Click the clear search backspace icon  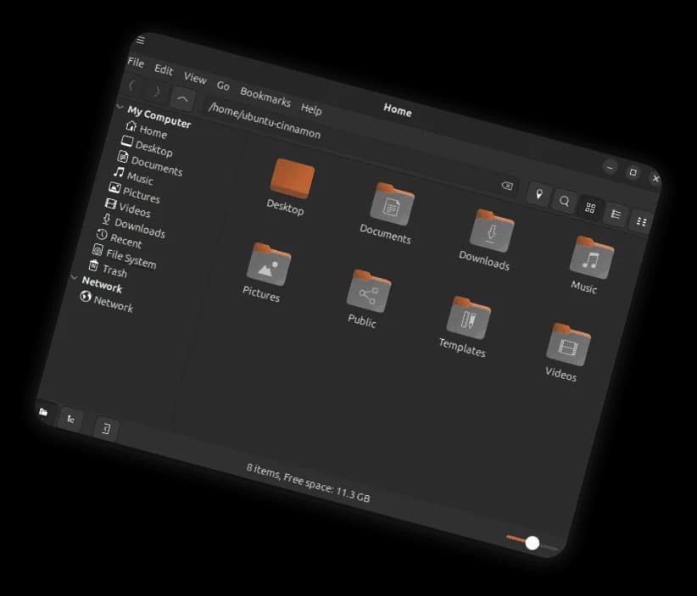[507, 187]
